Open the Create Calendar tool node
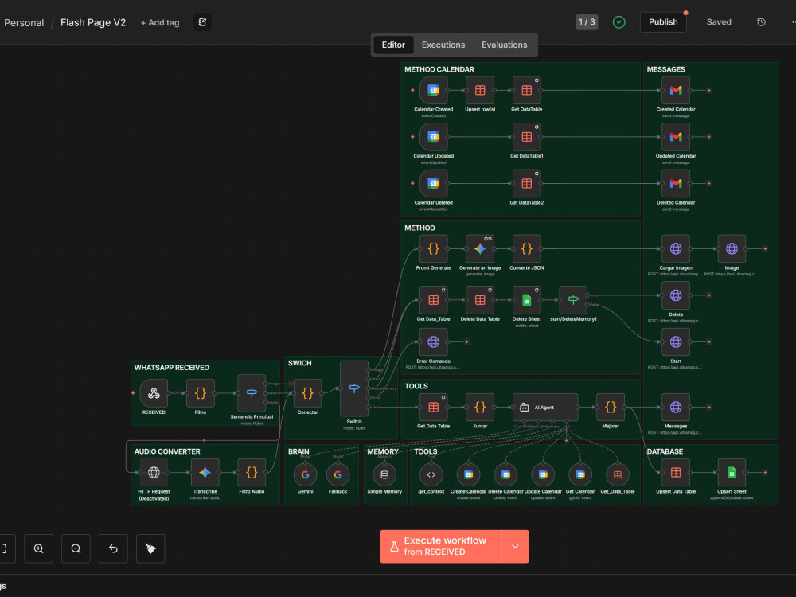This screenshot has height=597, width=796. pos(469,475)
